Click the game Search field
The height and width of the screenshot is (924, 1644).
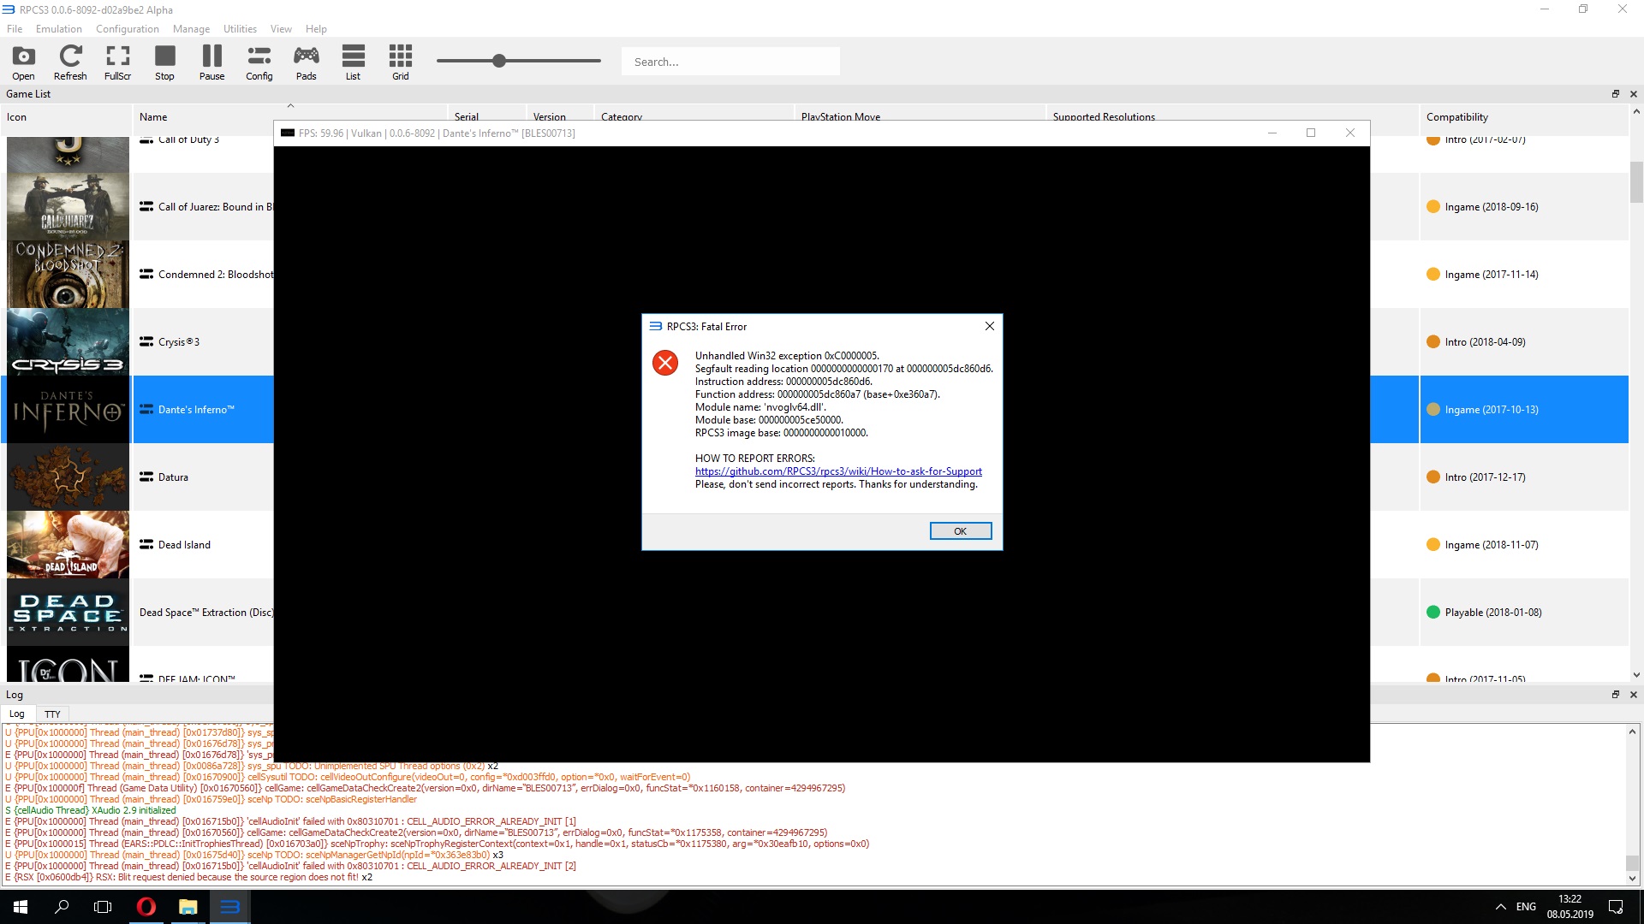(x=730, y=62)
